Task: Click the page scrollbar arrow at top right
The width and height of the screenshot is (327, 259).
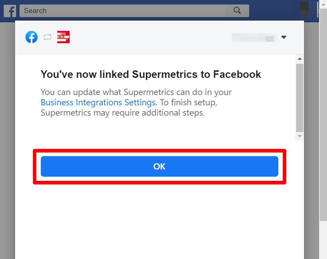Action: pyautogui.click(x=324, y=4)
